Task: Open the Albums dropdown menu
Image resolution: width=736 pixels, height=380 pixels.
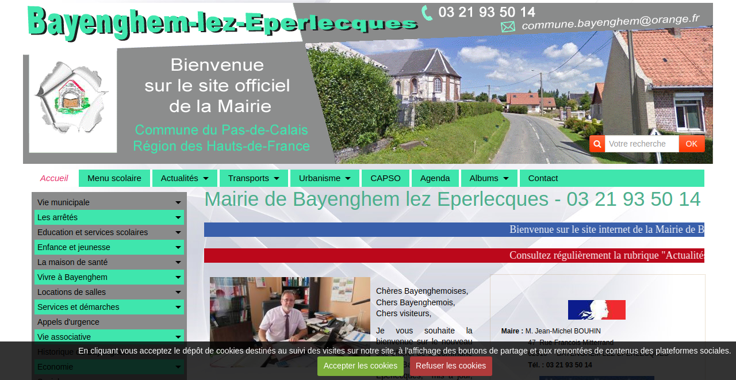Action: click(x=489, y=178)
